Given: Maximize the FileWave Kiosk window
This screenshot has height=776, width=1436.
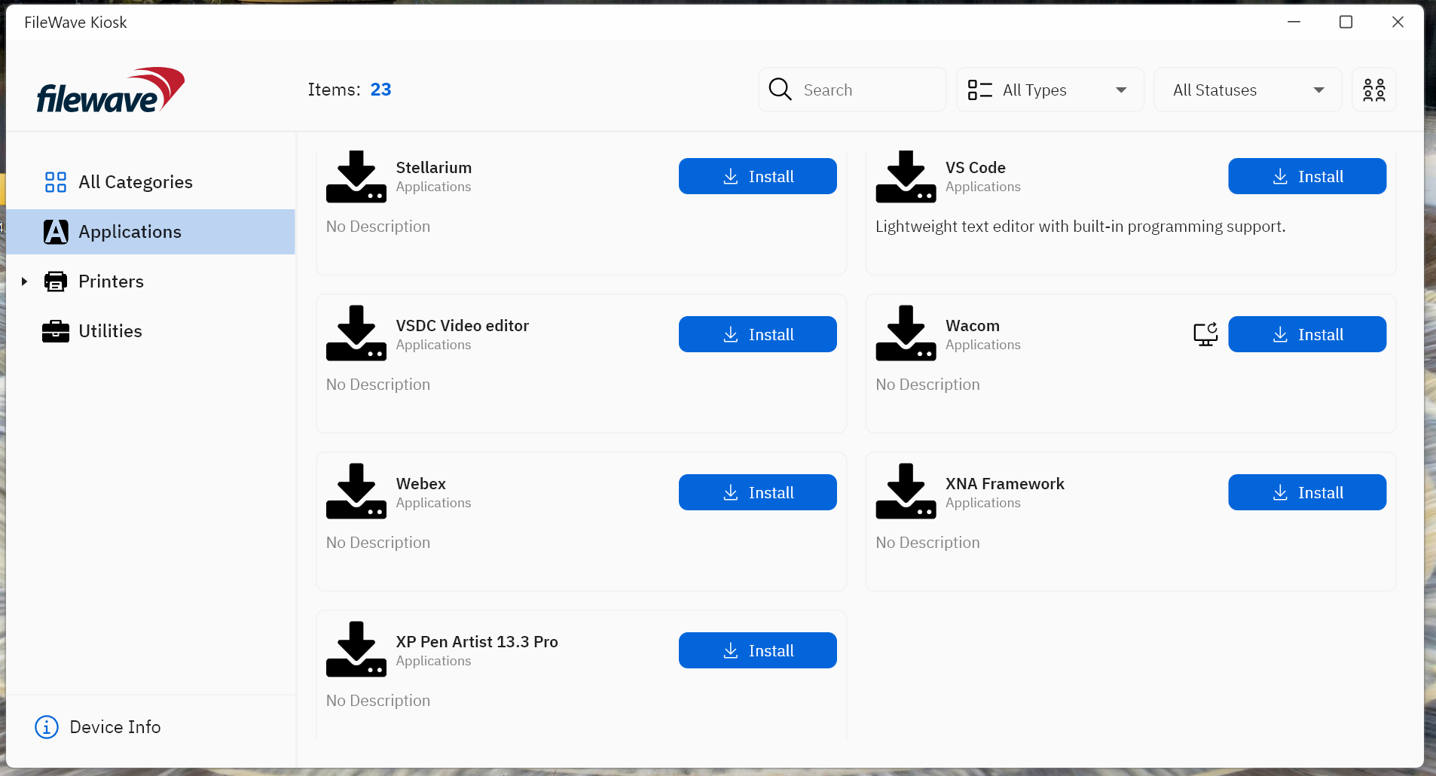Looking at the screenshot, I should click(x=1346, y=22).
